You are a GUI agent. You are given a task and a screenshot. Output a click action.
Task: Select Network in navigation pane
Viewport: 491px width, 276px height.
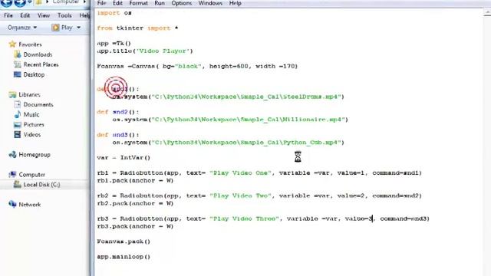click(29, 205)
